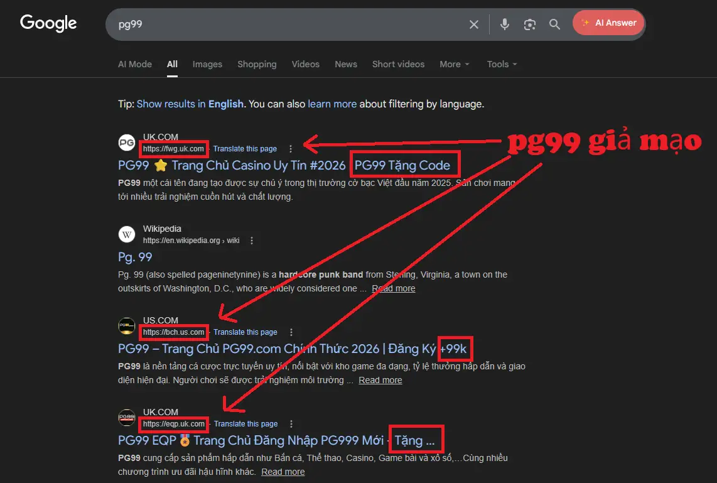Open the Pg. 99 Wikipedia result

[135, 257]
